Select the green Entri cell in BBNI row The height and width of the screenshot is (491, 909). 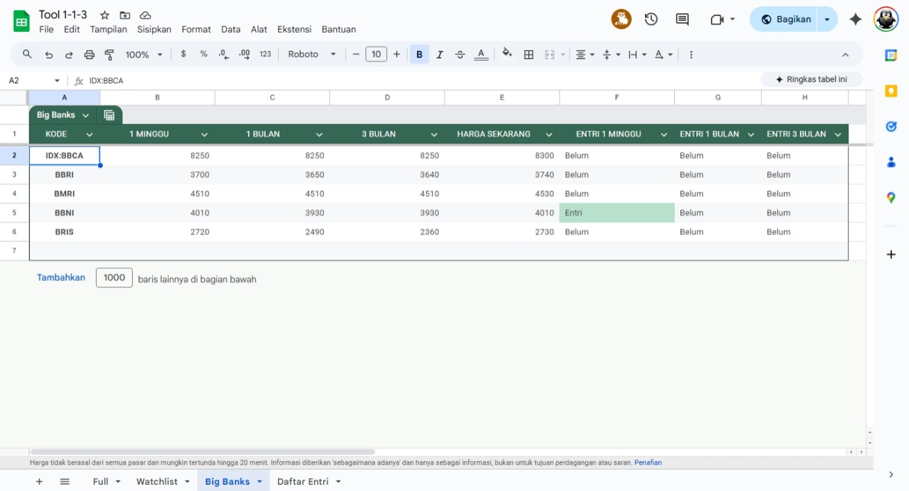click(x=617, y=213)
